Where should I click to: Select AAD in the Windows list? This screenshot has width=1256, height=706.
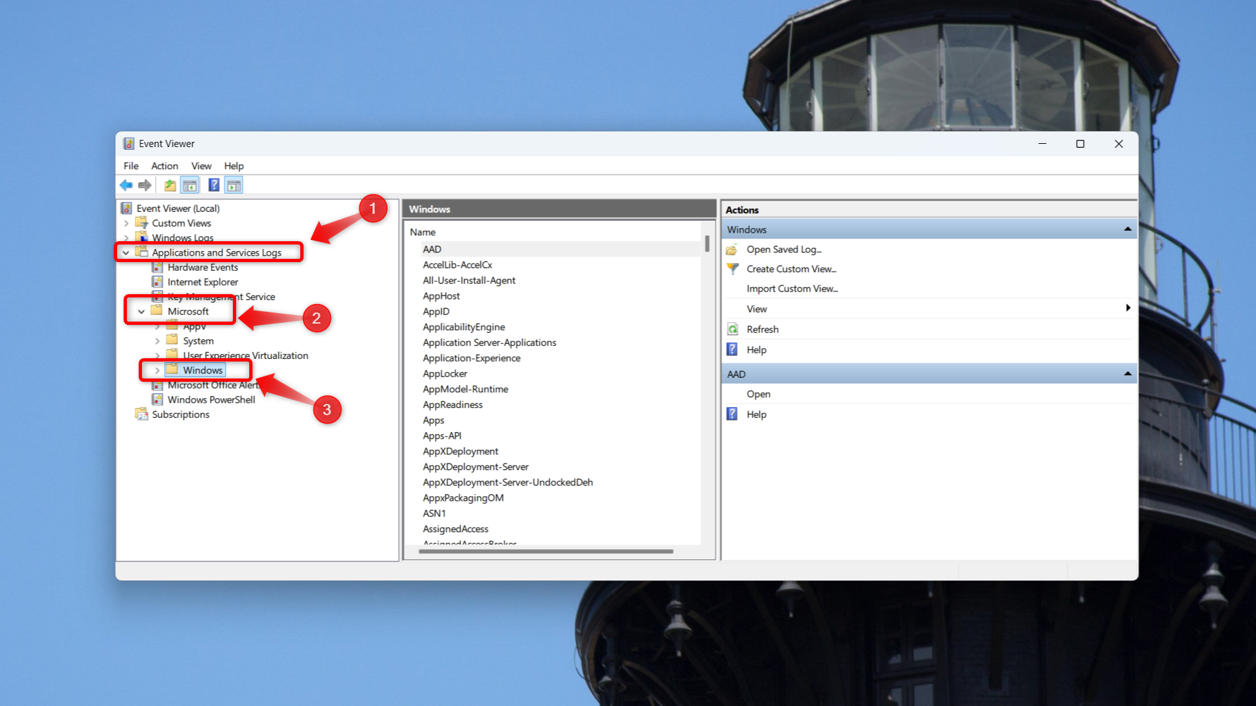(432, 249)
